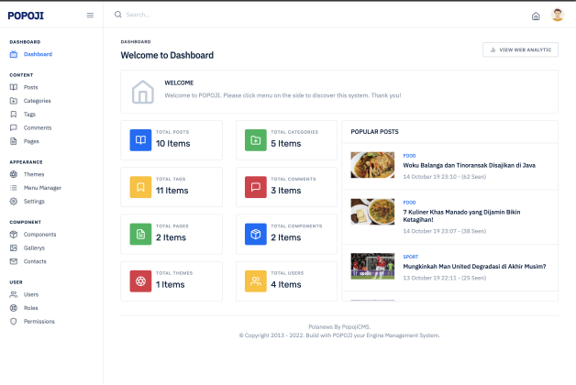Click the red Total Themes icon
The width and height of the screenshot is (576, 385).
140,280
